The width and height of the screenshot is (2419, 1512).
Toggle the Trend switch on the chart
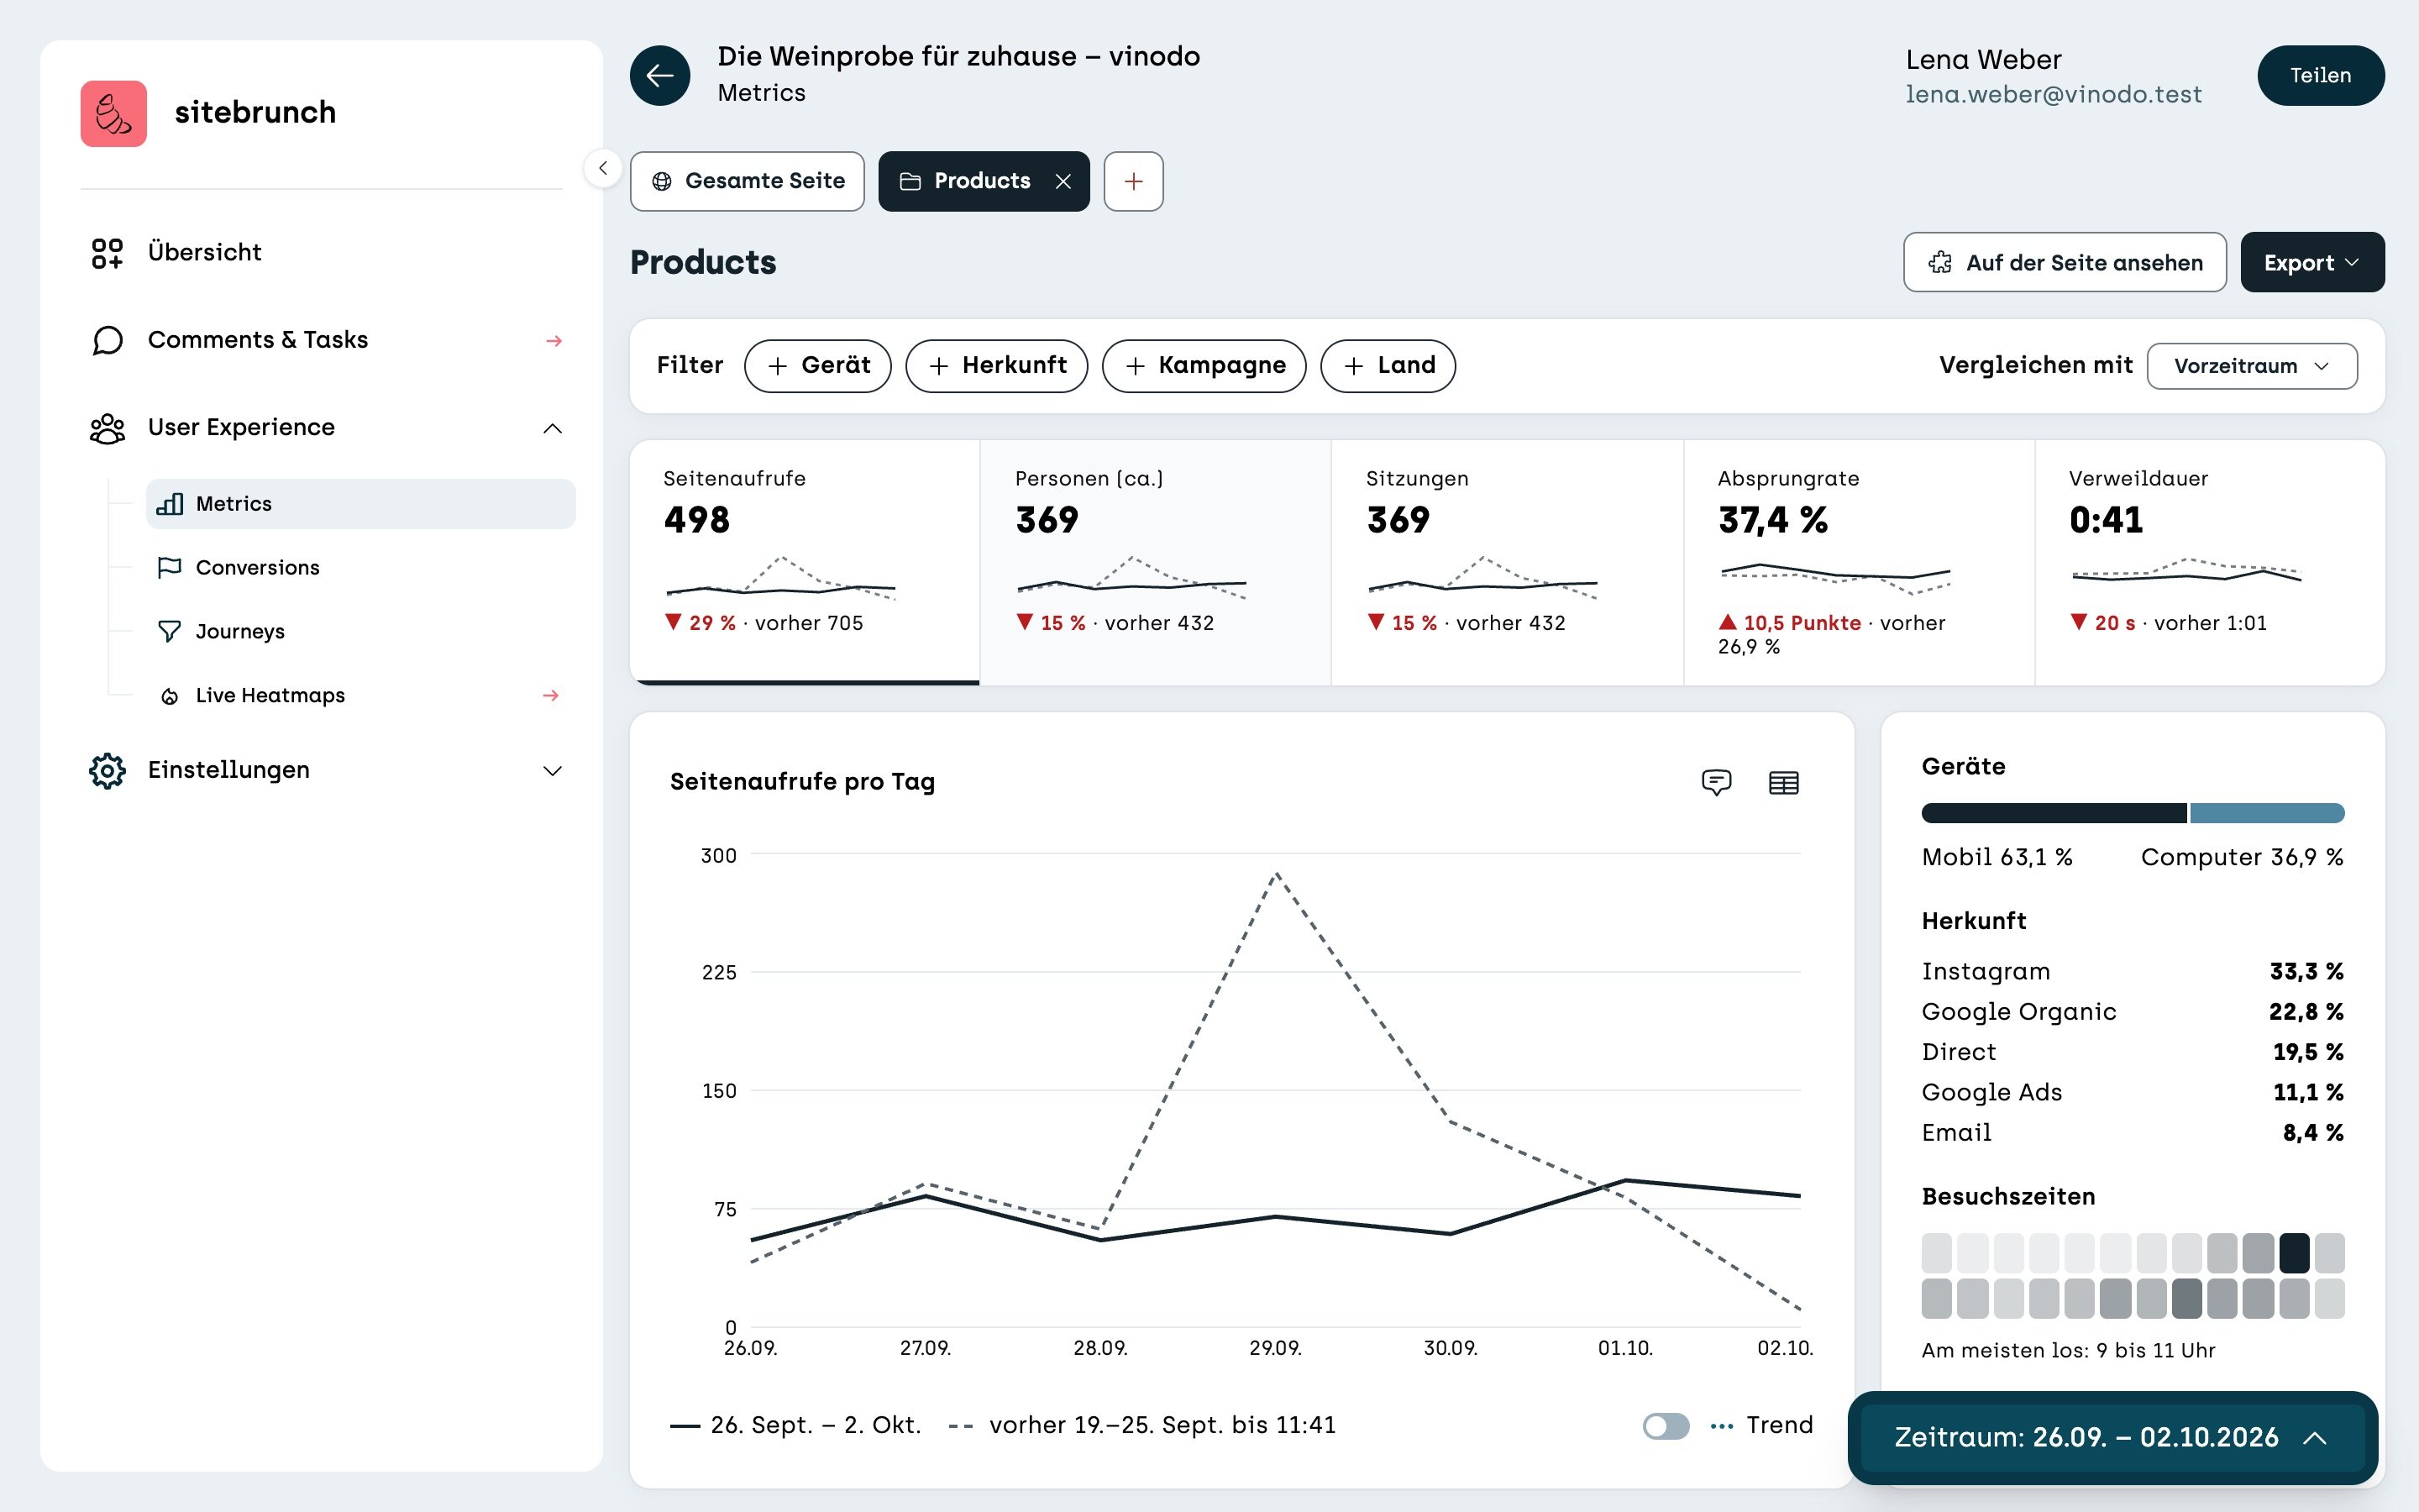point(1666,1425)
